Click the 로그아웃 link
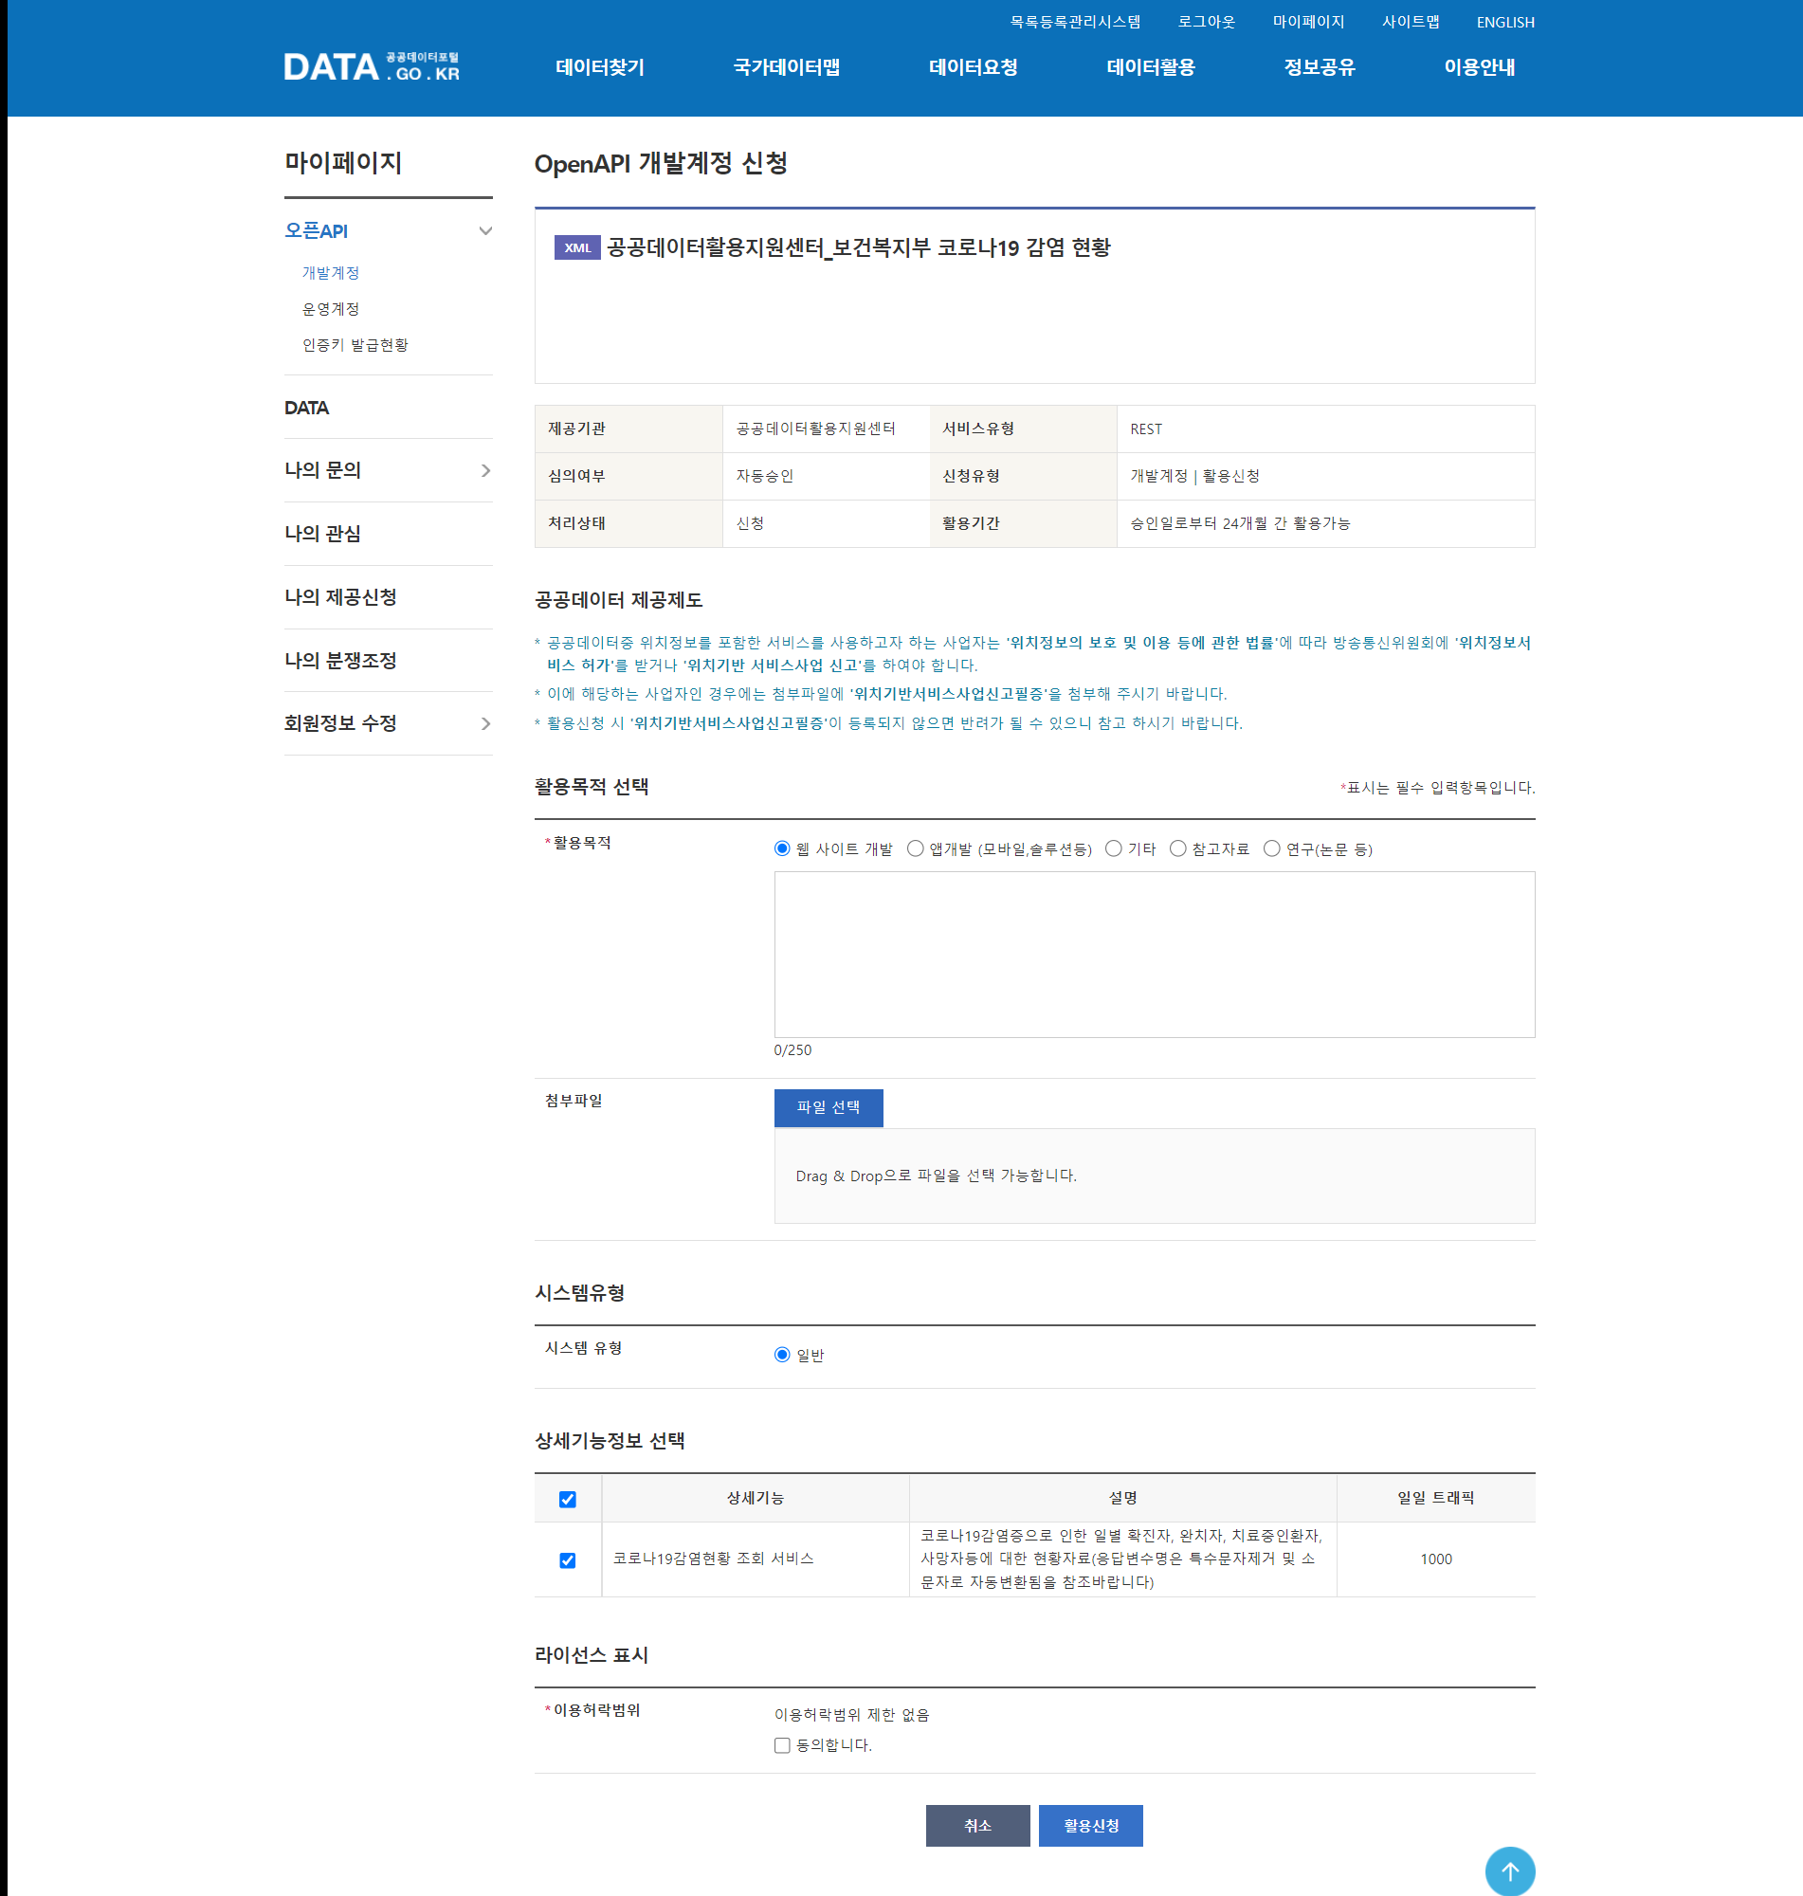Screen dimensions: 1803x1896 coord(1206,21)
